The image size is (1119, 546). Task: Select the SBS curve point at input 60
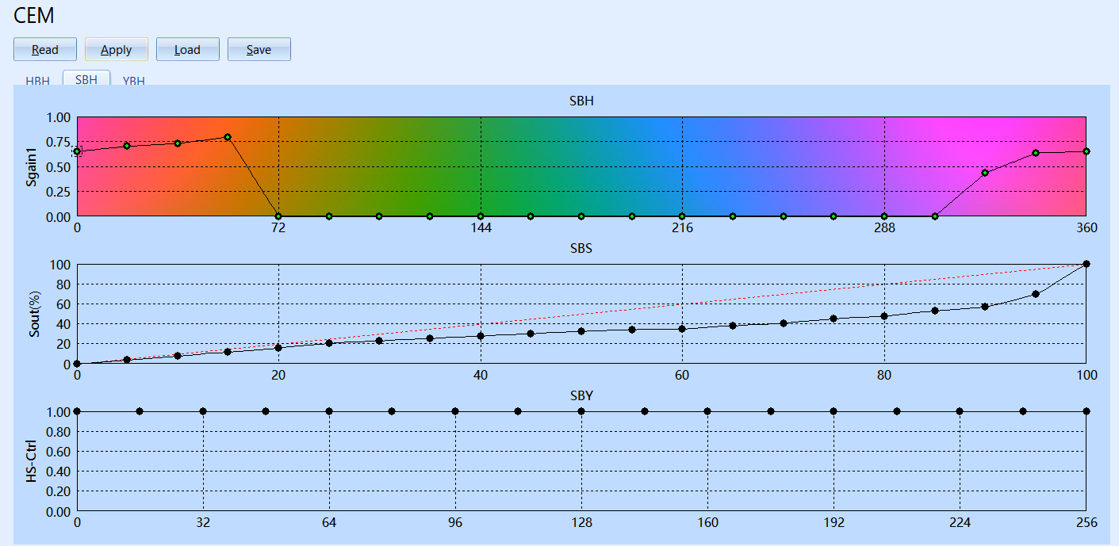[682, 329]
